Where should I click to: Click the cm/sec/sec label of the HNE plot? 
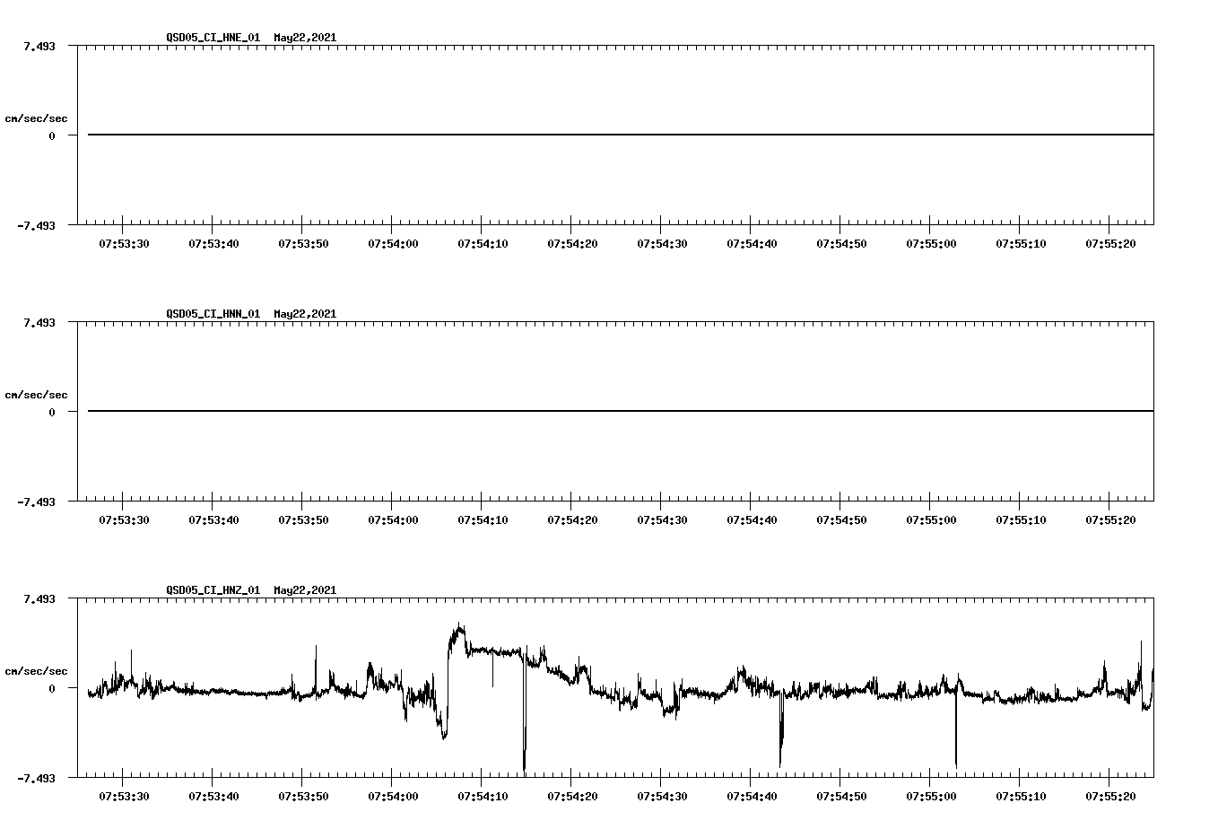coord(37,118)
